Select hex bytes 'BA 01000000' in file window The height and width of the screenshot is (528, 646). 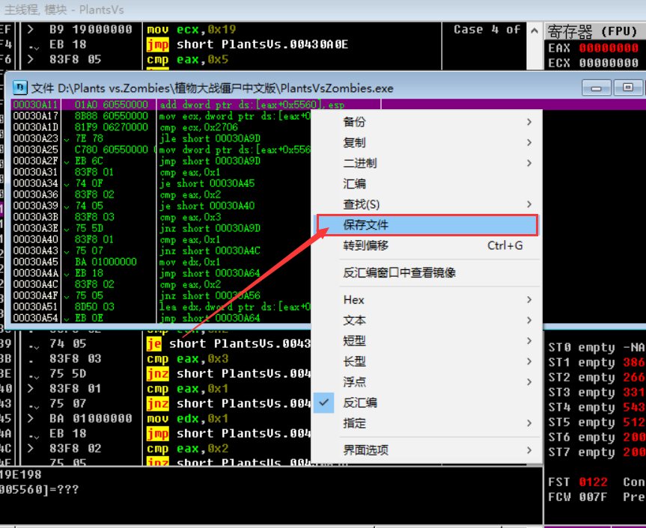[106, 262]
